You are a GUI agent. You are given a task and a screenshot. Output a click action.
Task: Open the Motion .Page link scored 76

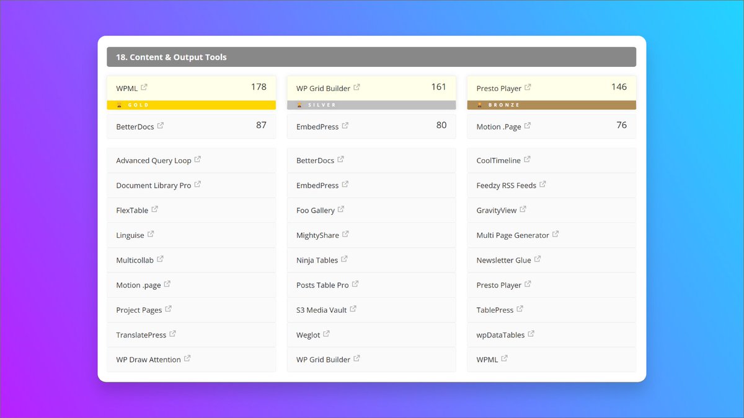[x=498, y=126]
